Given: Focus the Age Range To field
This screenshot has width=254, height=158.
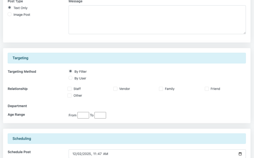Looking at the screenshot, I should tap(100, 115).
